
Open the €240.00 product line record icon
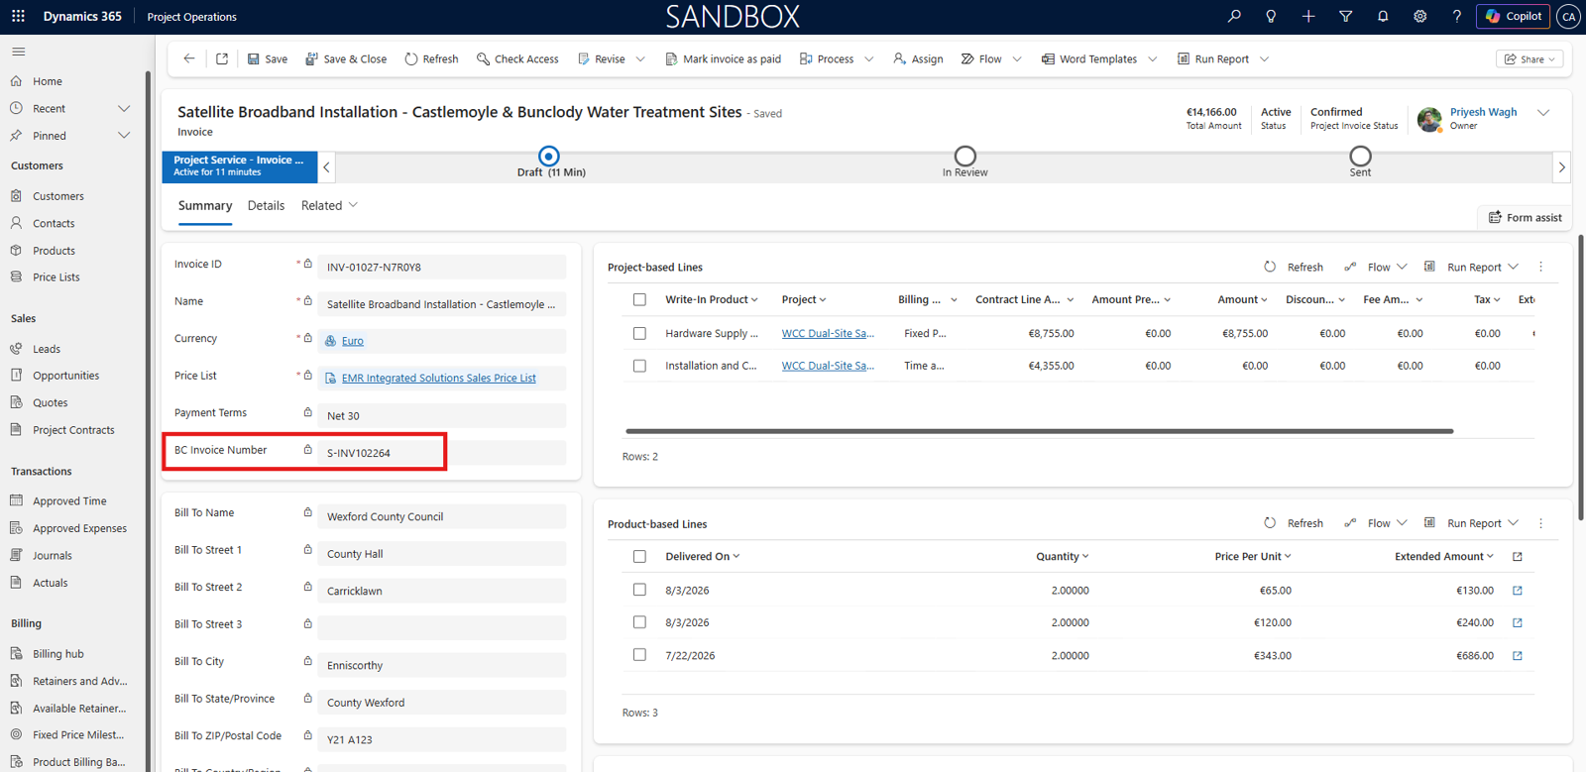pos(1517,622)
